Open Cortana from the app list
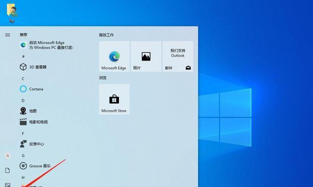The image size is (313, 187). [31, 89]
